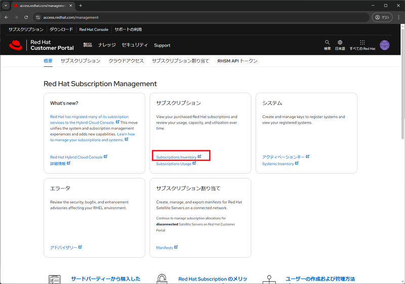This screenshot has width=405, height=284.
Task: Open サポートの利用 in top bar
Action: pyautogui.click(x=128, y=29)
